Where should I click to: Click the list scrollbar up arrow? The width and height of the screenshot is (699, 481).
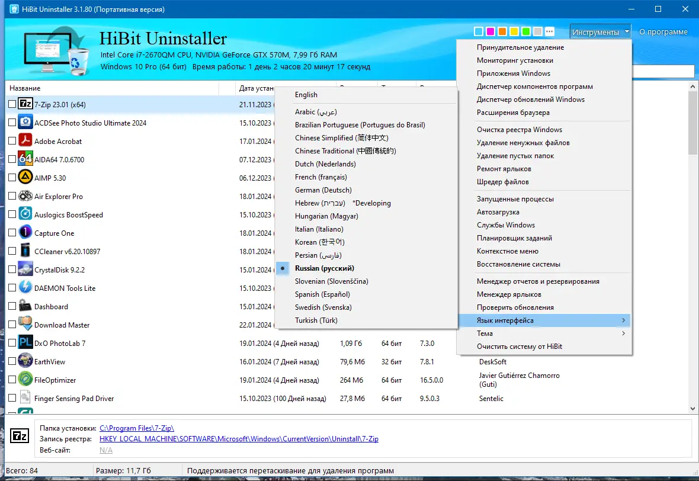[692, 86]
